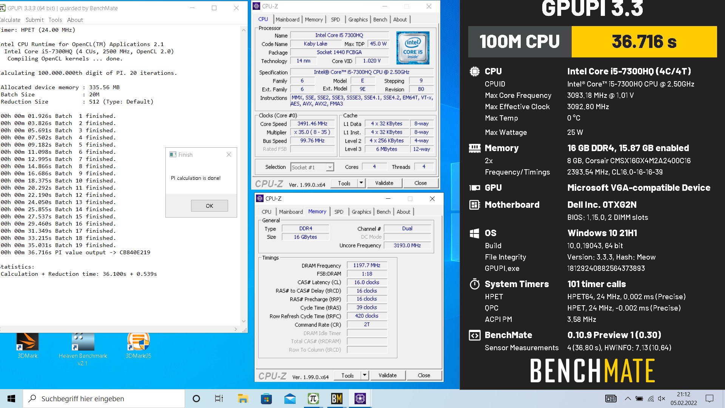Close the Finish dialog

pos(229,155)
